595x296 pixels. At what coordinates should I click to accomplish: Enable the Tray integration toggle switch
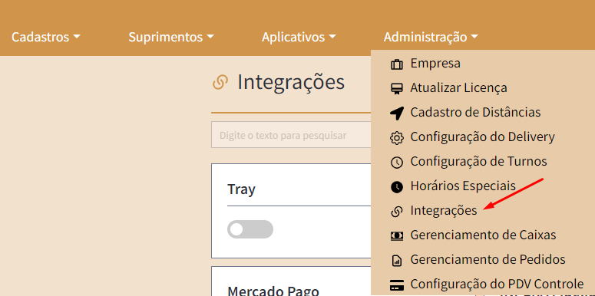(250, 229)
